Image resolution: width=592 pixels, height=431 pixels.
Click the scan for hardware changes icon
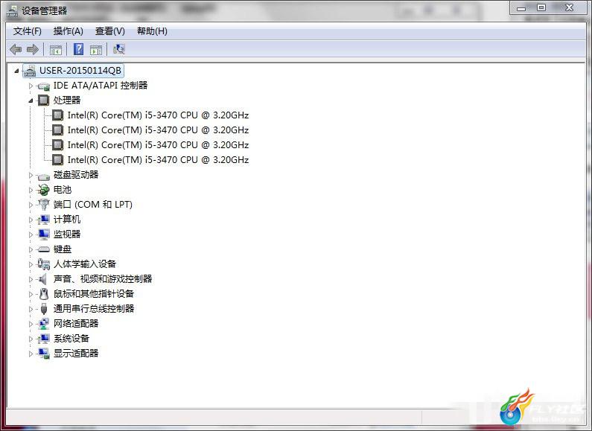tap(119, 49)
